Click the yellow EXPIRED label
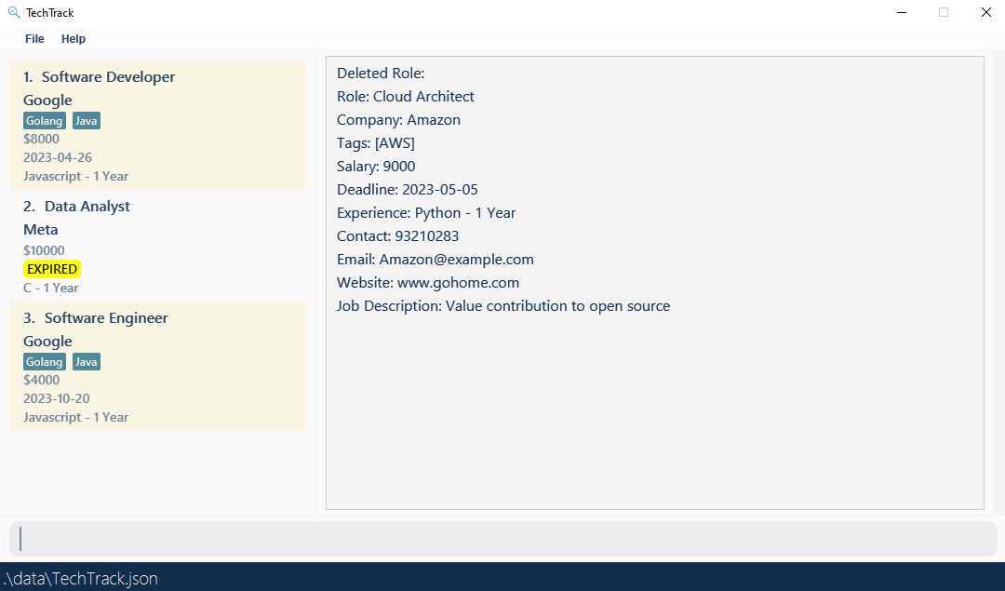Image resolution: width=1005 pixels, height=591 pixels. click(x=52, y=269)
